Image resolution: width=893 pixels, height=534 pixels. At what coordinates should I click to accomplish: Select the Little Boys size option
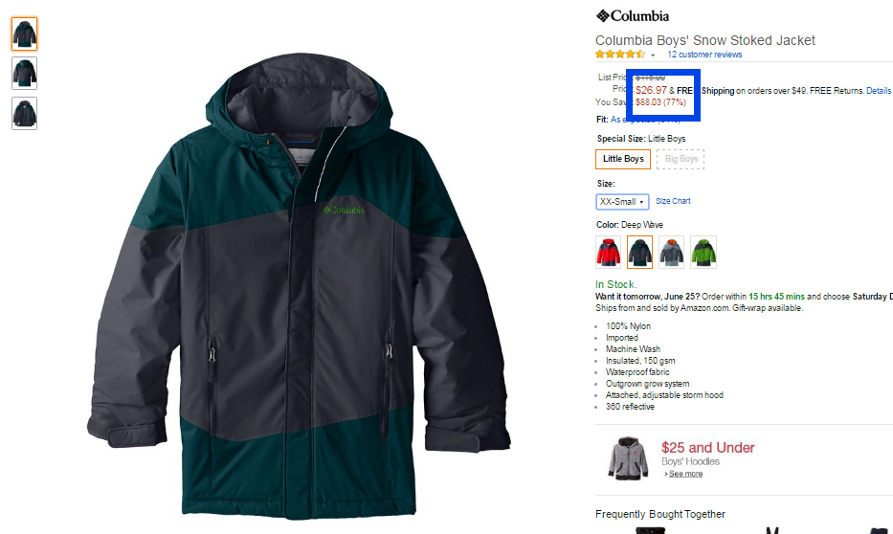pos(623,159)
